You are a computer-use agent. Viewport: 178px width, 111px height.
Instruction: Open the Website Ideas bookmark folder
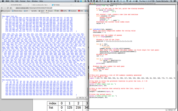click(x=17, y=11)
